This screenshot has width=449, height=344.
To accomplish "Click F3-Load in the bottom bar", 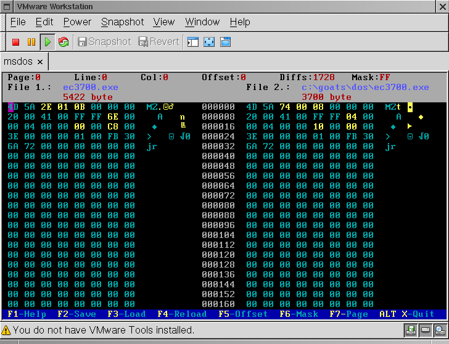I will (126, 314).
